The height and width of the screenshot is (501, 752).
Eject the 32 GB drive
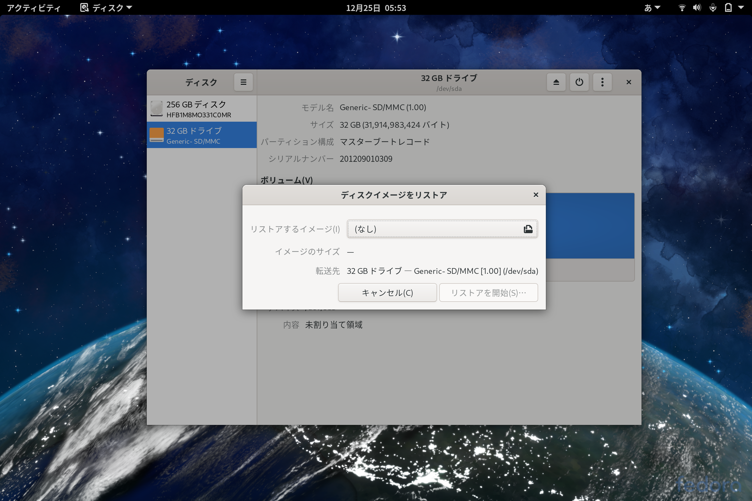[x=556, y=82]
